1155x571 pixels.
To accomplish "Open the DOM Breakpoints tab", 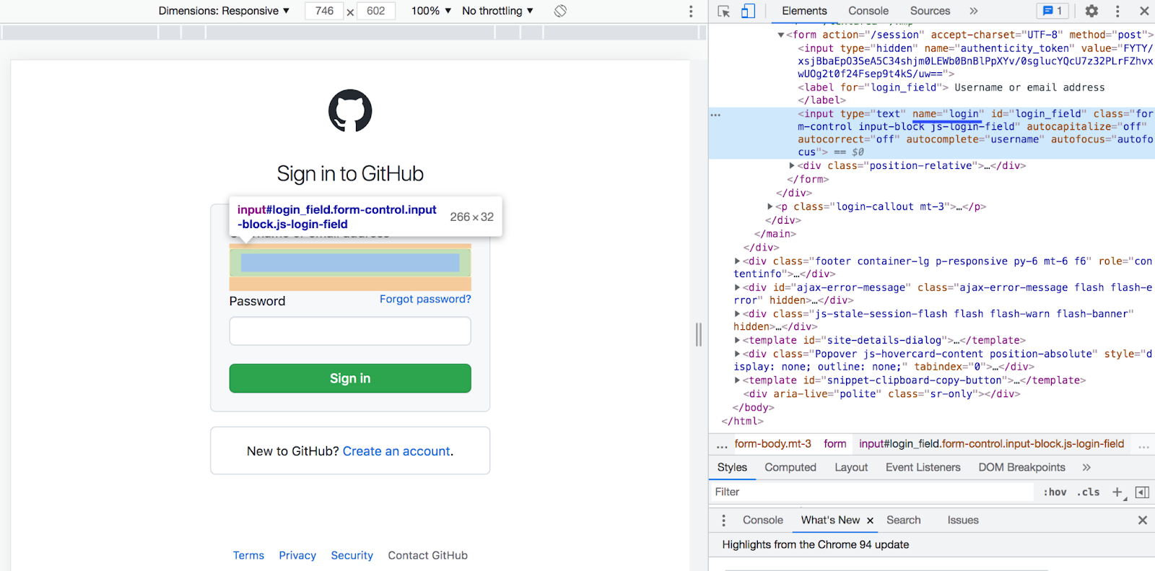I will [1021, 468].
